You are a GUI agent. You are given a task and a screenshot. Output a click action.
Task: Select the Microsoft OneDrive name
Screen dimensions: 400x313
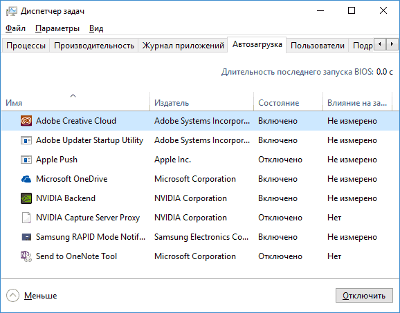click(x=72, y=179)
